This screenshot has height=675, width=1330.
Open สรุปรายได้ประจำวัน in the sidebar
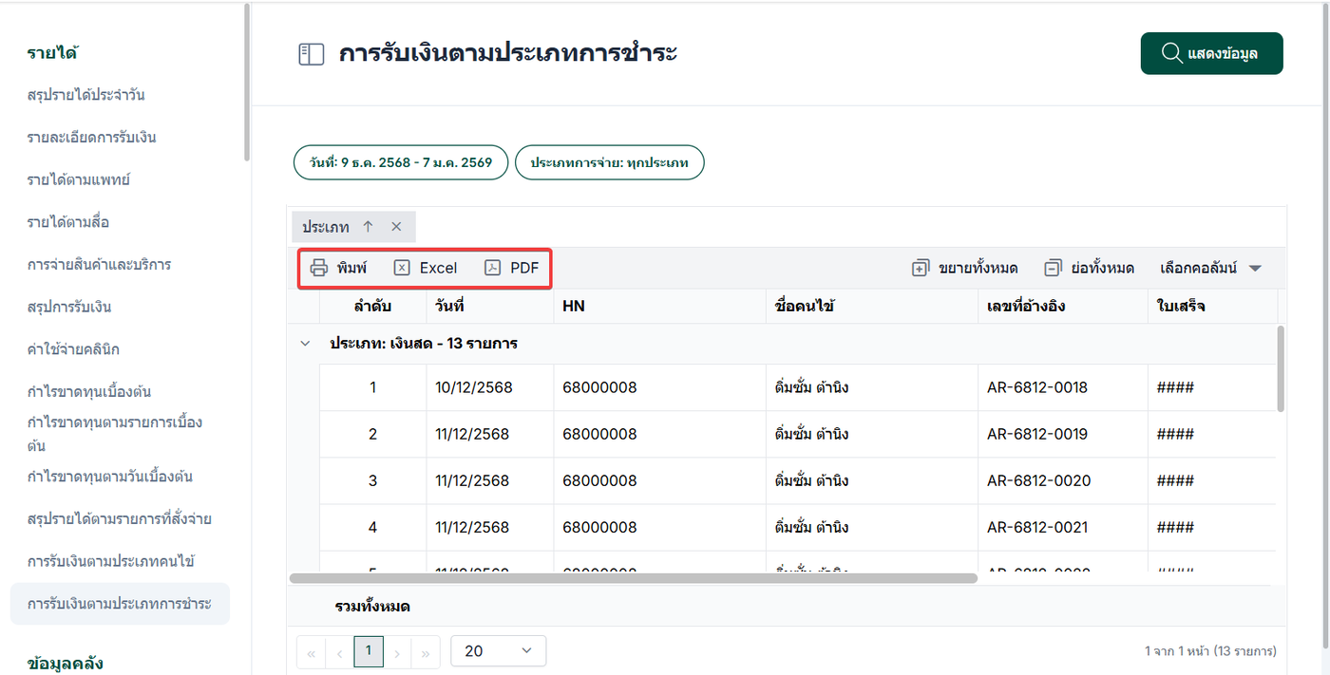coord(85,95)
